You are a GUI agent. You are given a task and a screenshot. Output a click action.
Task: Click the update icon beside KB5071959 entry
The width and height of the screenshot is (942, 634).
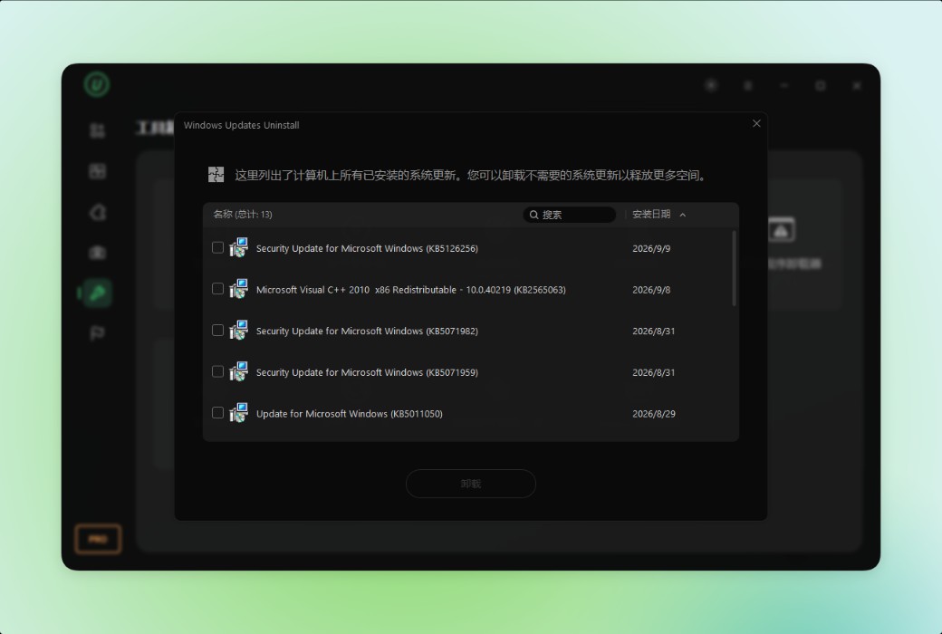pos(238,372)
